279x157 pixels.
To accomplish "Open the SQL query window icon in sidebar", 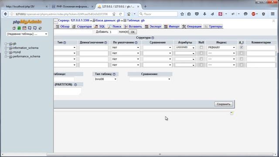I will pos(24,28).
